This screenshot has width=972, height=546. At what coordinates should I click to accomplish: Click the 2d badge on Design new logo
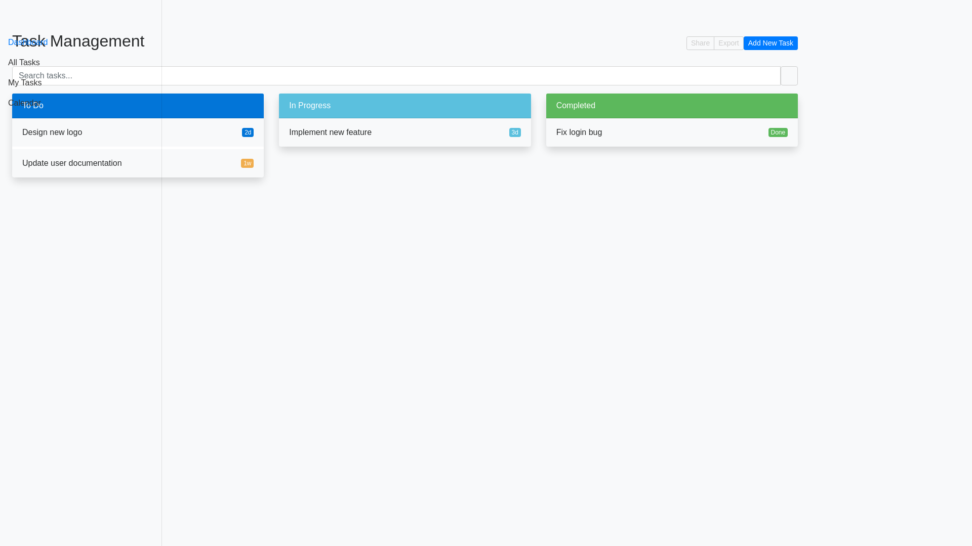tap(248, 132)
